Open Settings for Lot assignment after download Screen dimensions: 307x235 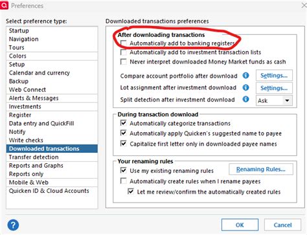[274, 88]
